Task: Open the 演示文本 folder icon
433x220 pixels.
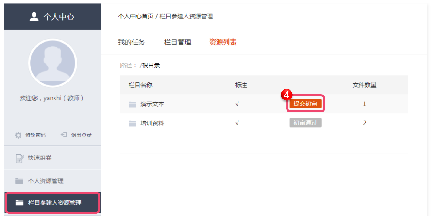Action: (x=132, y=104)
